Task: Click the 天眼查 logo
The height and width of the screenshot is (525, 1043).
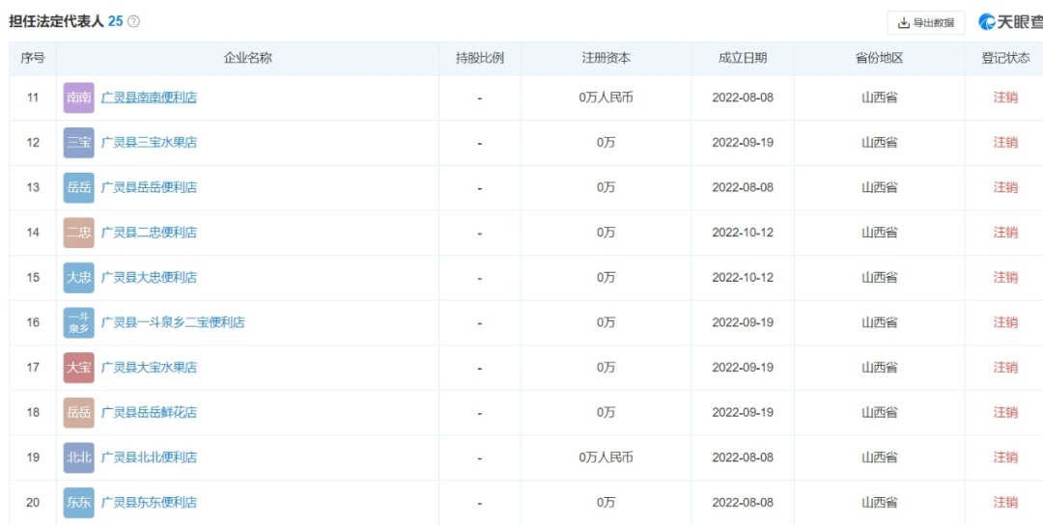Action: [1009, 22]
